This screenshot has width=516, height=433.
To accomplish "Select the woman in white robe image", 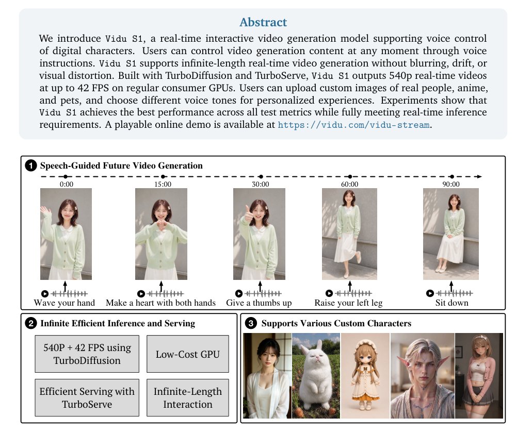I will [x=267, y=375].
